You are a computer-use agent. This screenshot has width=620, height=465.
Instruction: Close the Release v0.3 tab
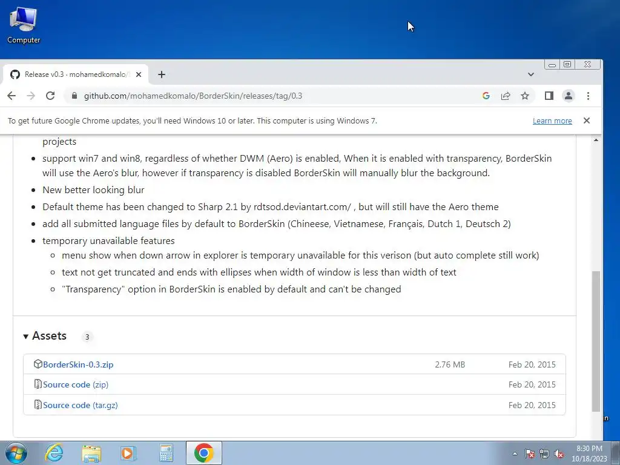(139, 74)
